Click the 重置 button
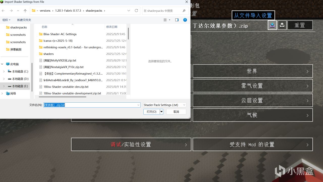Viewport: 323px width, 182px height. tap(300, 25)
